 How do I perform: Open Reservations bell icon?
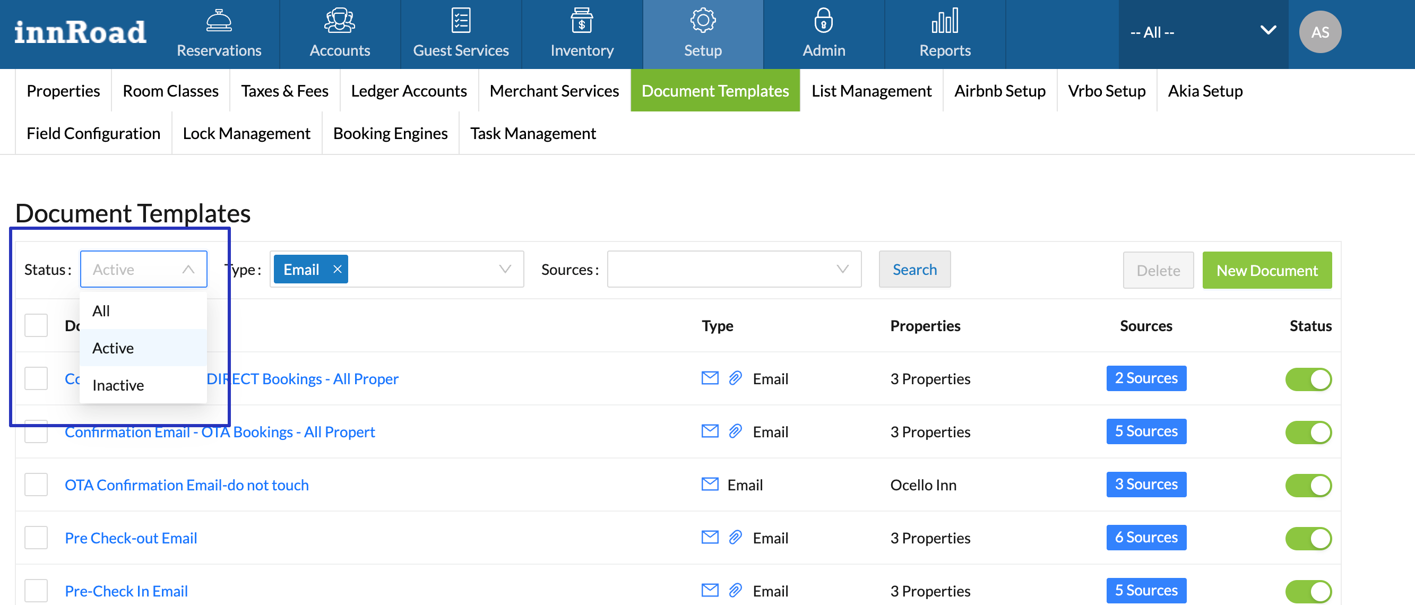219,21
